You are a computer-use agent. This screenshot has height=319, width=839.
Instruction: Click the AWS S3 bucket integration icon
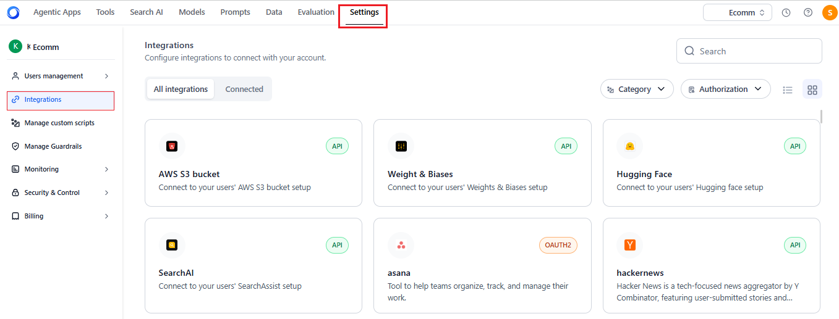pos(172,146)
